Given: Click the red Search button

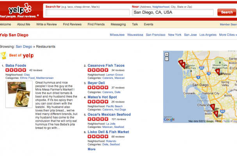Looking at the screenshot, I should pos(227,12).
